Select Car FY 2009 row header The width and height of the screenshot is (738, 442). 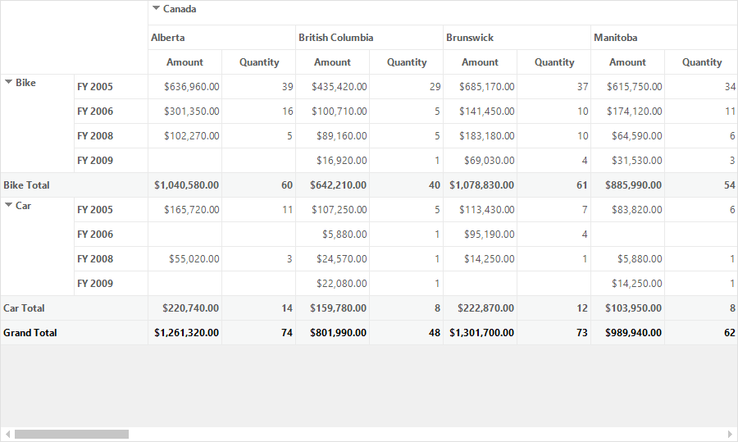tap(111, 284)
